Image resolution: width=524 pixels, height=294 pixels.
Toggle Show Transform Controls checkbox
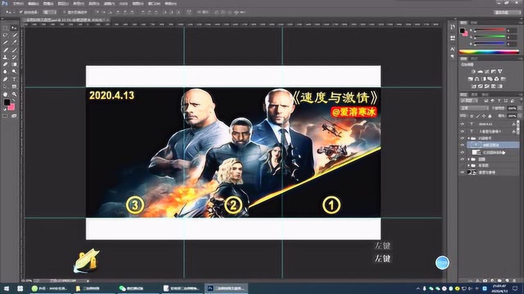coord(64,12)
